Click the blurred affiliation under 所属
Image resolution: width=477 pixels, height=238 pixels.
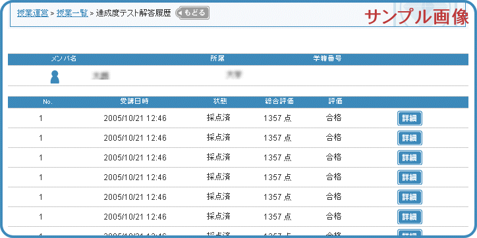(235, 75)
